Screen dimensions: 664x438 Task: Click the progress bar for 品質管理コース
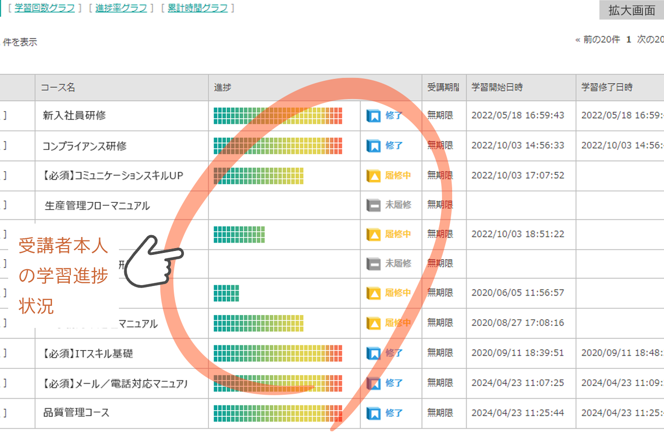click(278, 413)
